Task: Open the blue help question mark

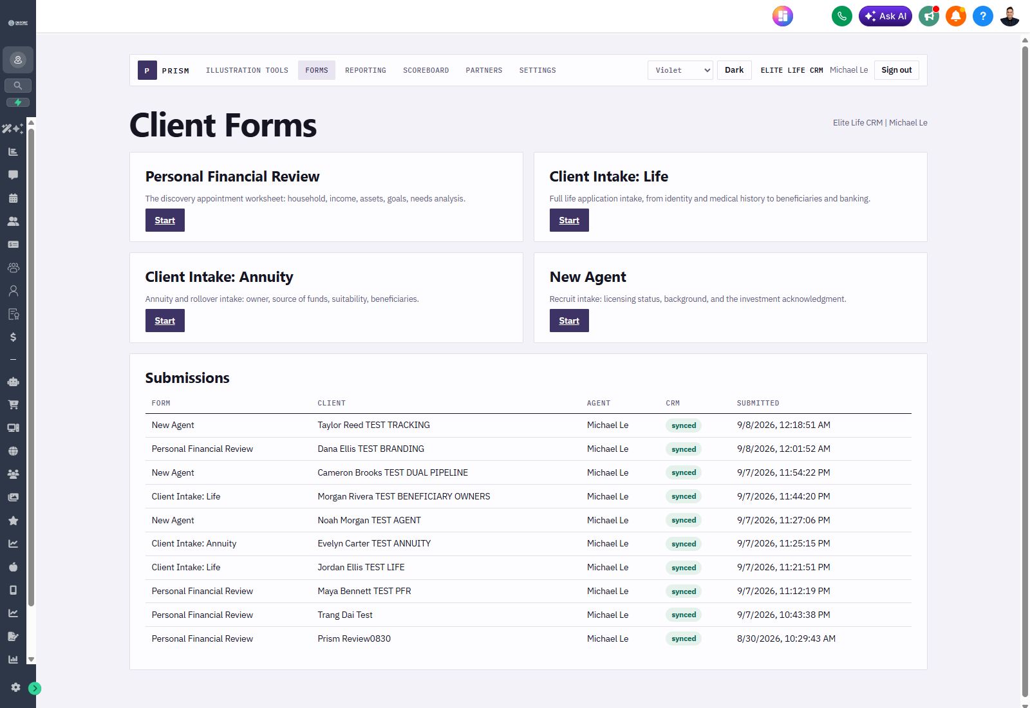Action: [x=983, y=16]
